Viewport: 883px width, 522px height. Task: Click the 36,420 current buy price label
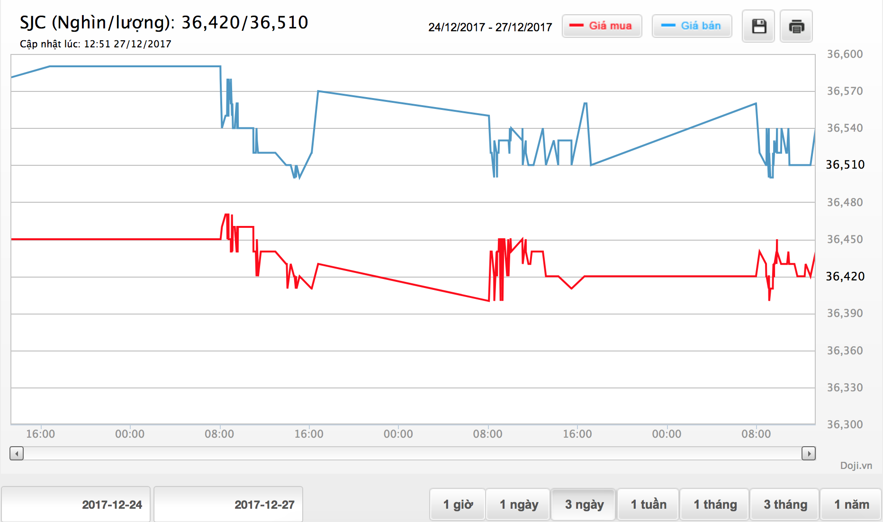click(846, 277)
